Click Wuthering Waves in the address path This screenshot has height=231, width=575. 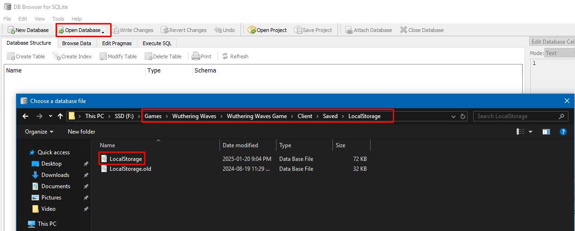[194, 116]
